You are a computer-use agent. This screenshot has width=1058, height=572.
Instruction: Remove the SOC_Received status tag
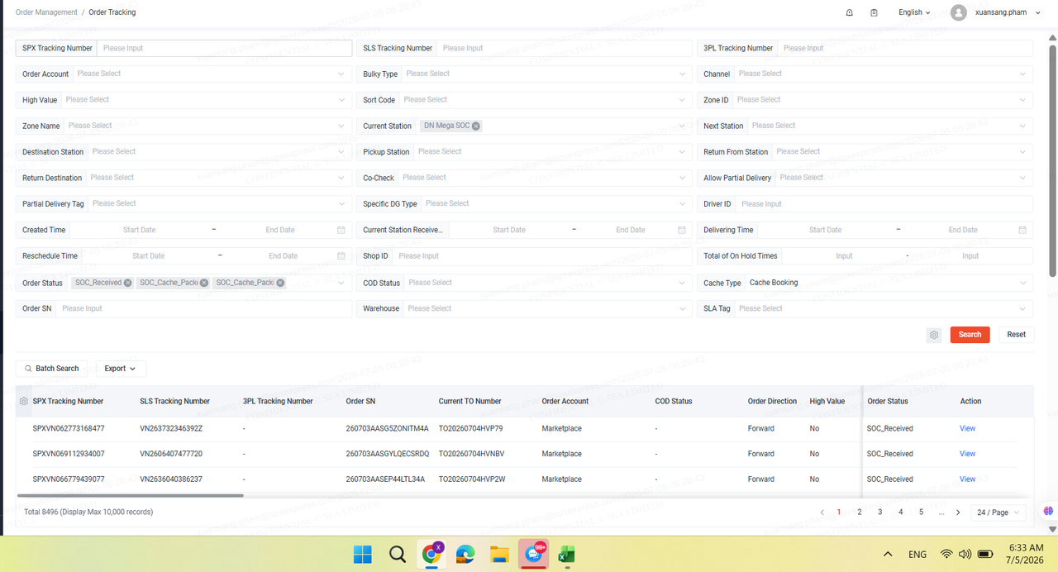[127, 283]
